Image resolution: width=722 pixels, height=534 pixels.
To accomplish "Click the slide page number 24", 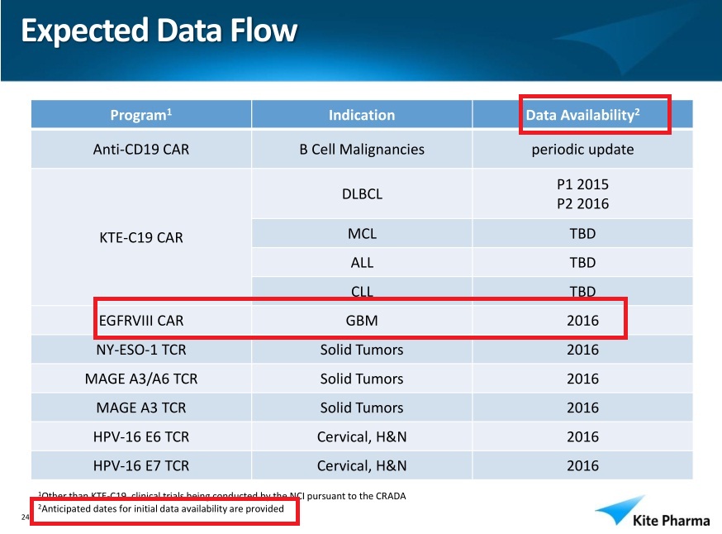I will point(25,517).
